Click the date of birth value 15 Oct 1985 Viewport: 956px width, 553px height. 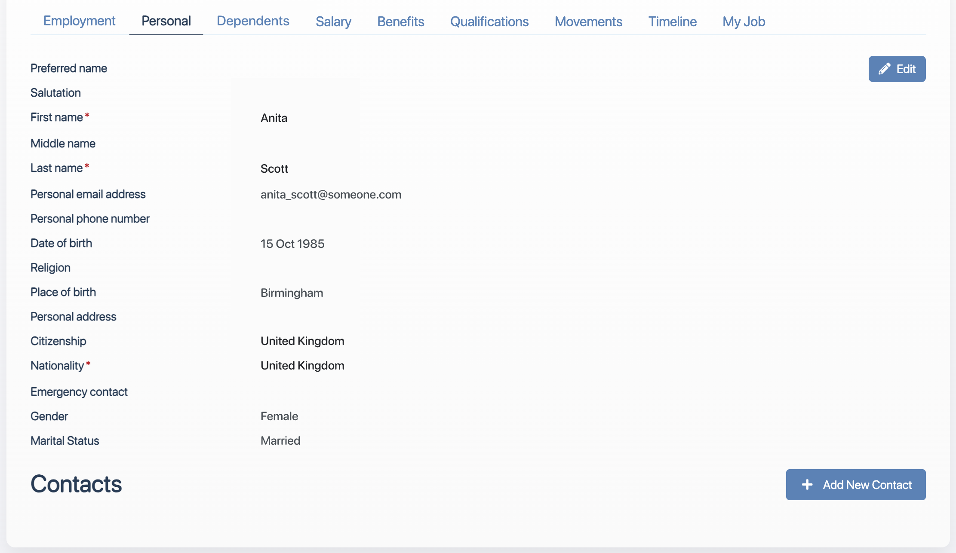(x=292, y=244)
